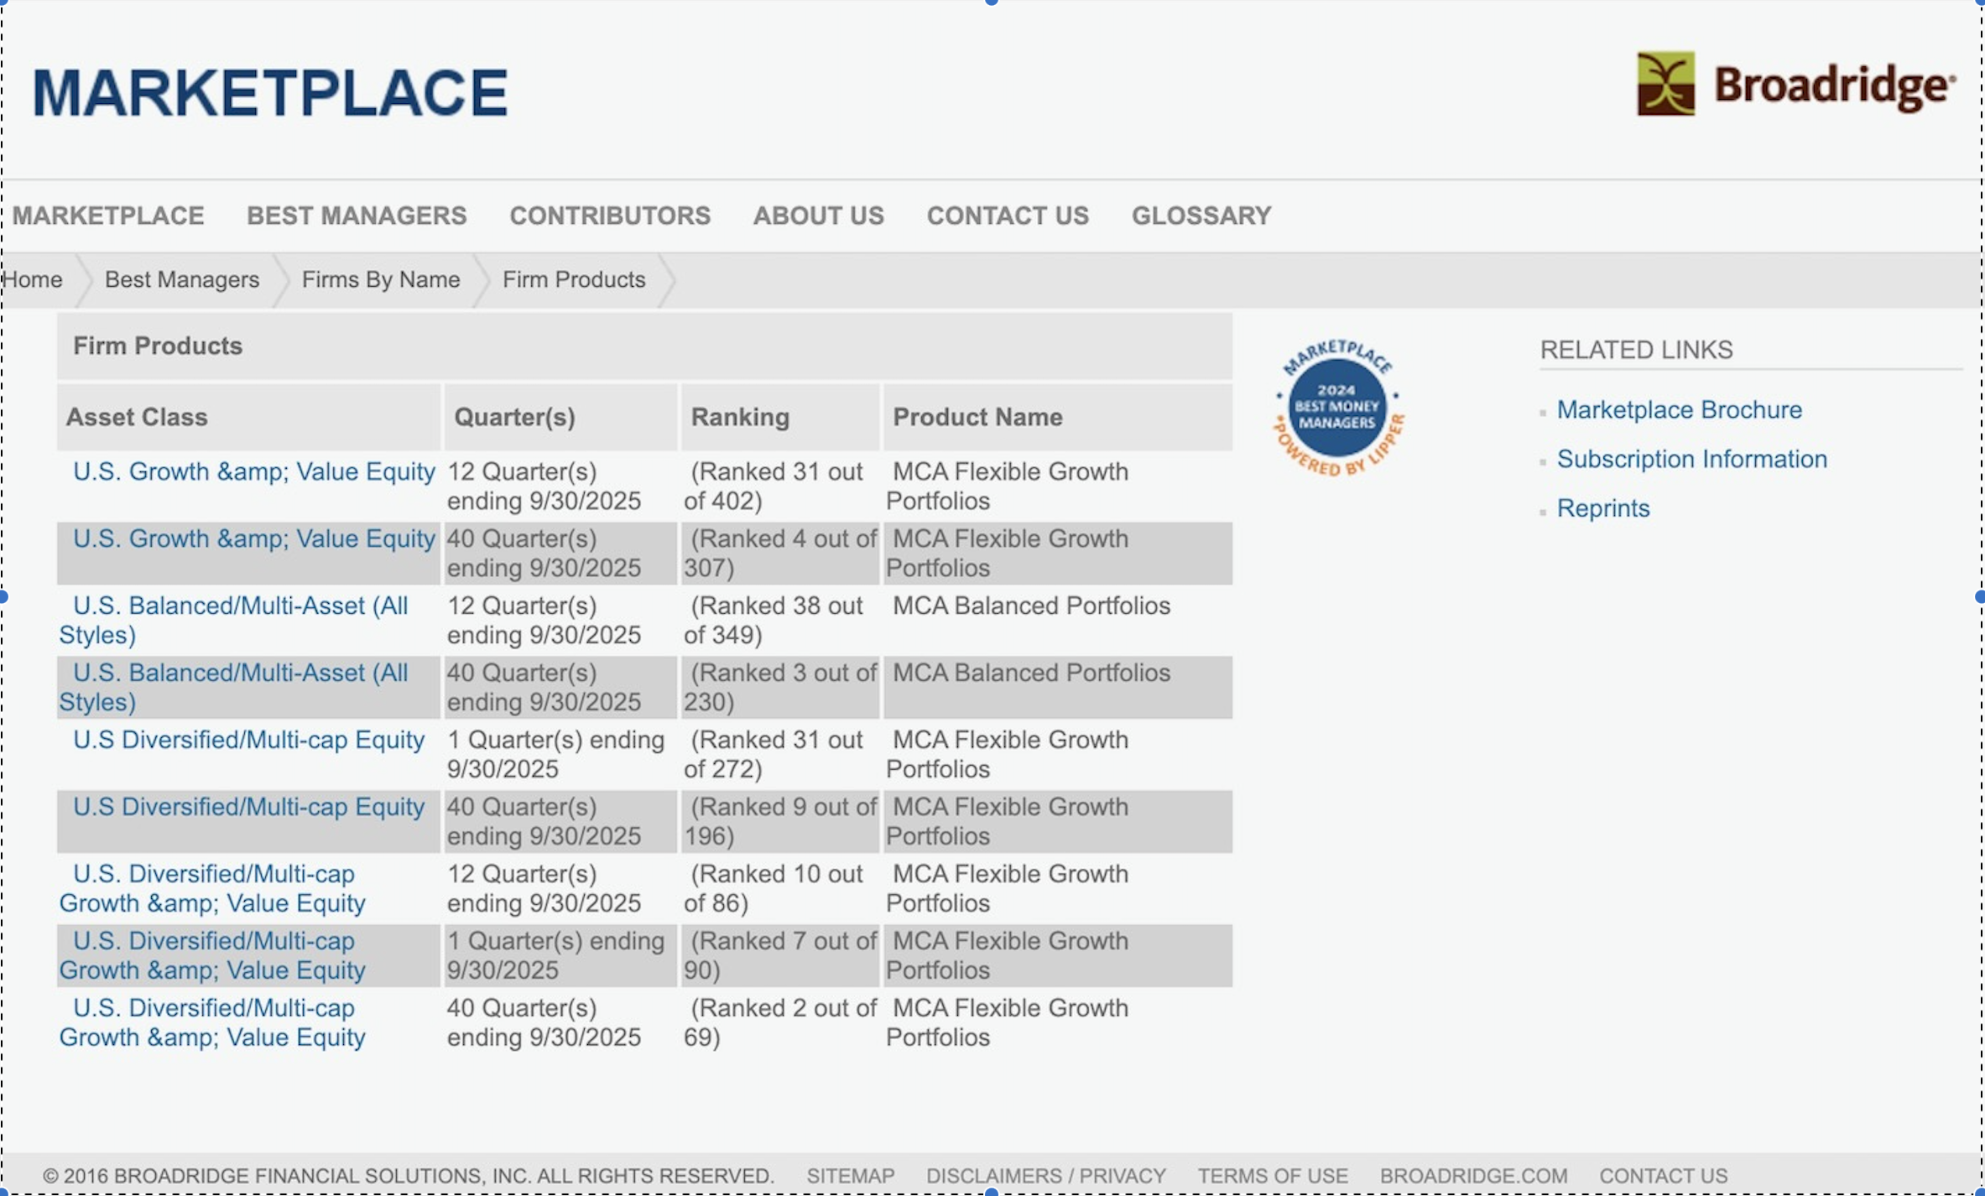Click the Best Managers breadcrumb
Screen dimensions: 1985x1196
182,279
